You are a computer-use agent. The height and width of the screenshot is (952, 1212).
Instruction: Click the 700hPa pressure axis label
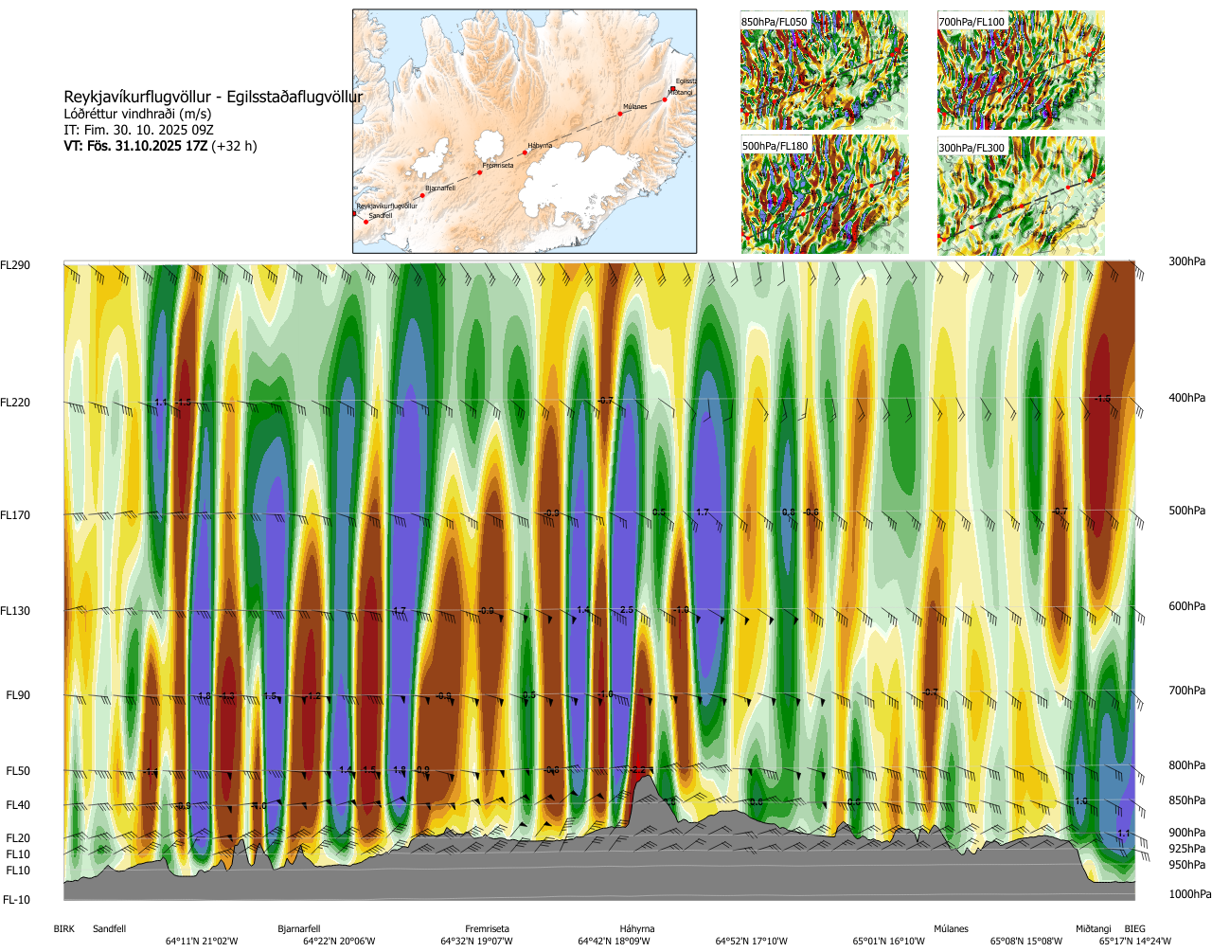pos(1187,691)
